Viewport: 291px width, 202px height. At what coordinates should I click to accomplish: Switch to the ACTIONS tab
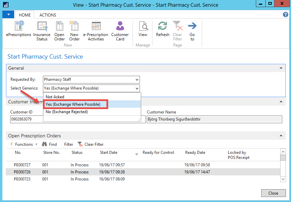pyautogui.click(x=48, y=15)
